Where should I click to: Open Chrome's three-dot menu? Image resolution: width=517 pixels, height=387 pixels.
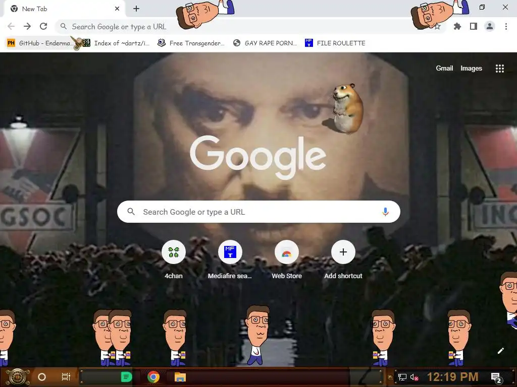(x=506, y=26)
